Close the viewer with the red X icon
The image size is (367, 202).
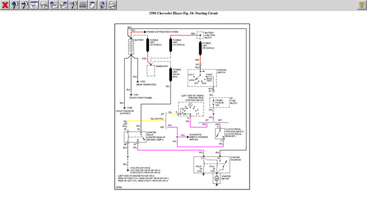[5, 5]
